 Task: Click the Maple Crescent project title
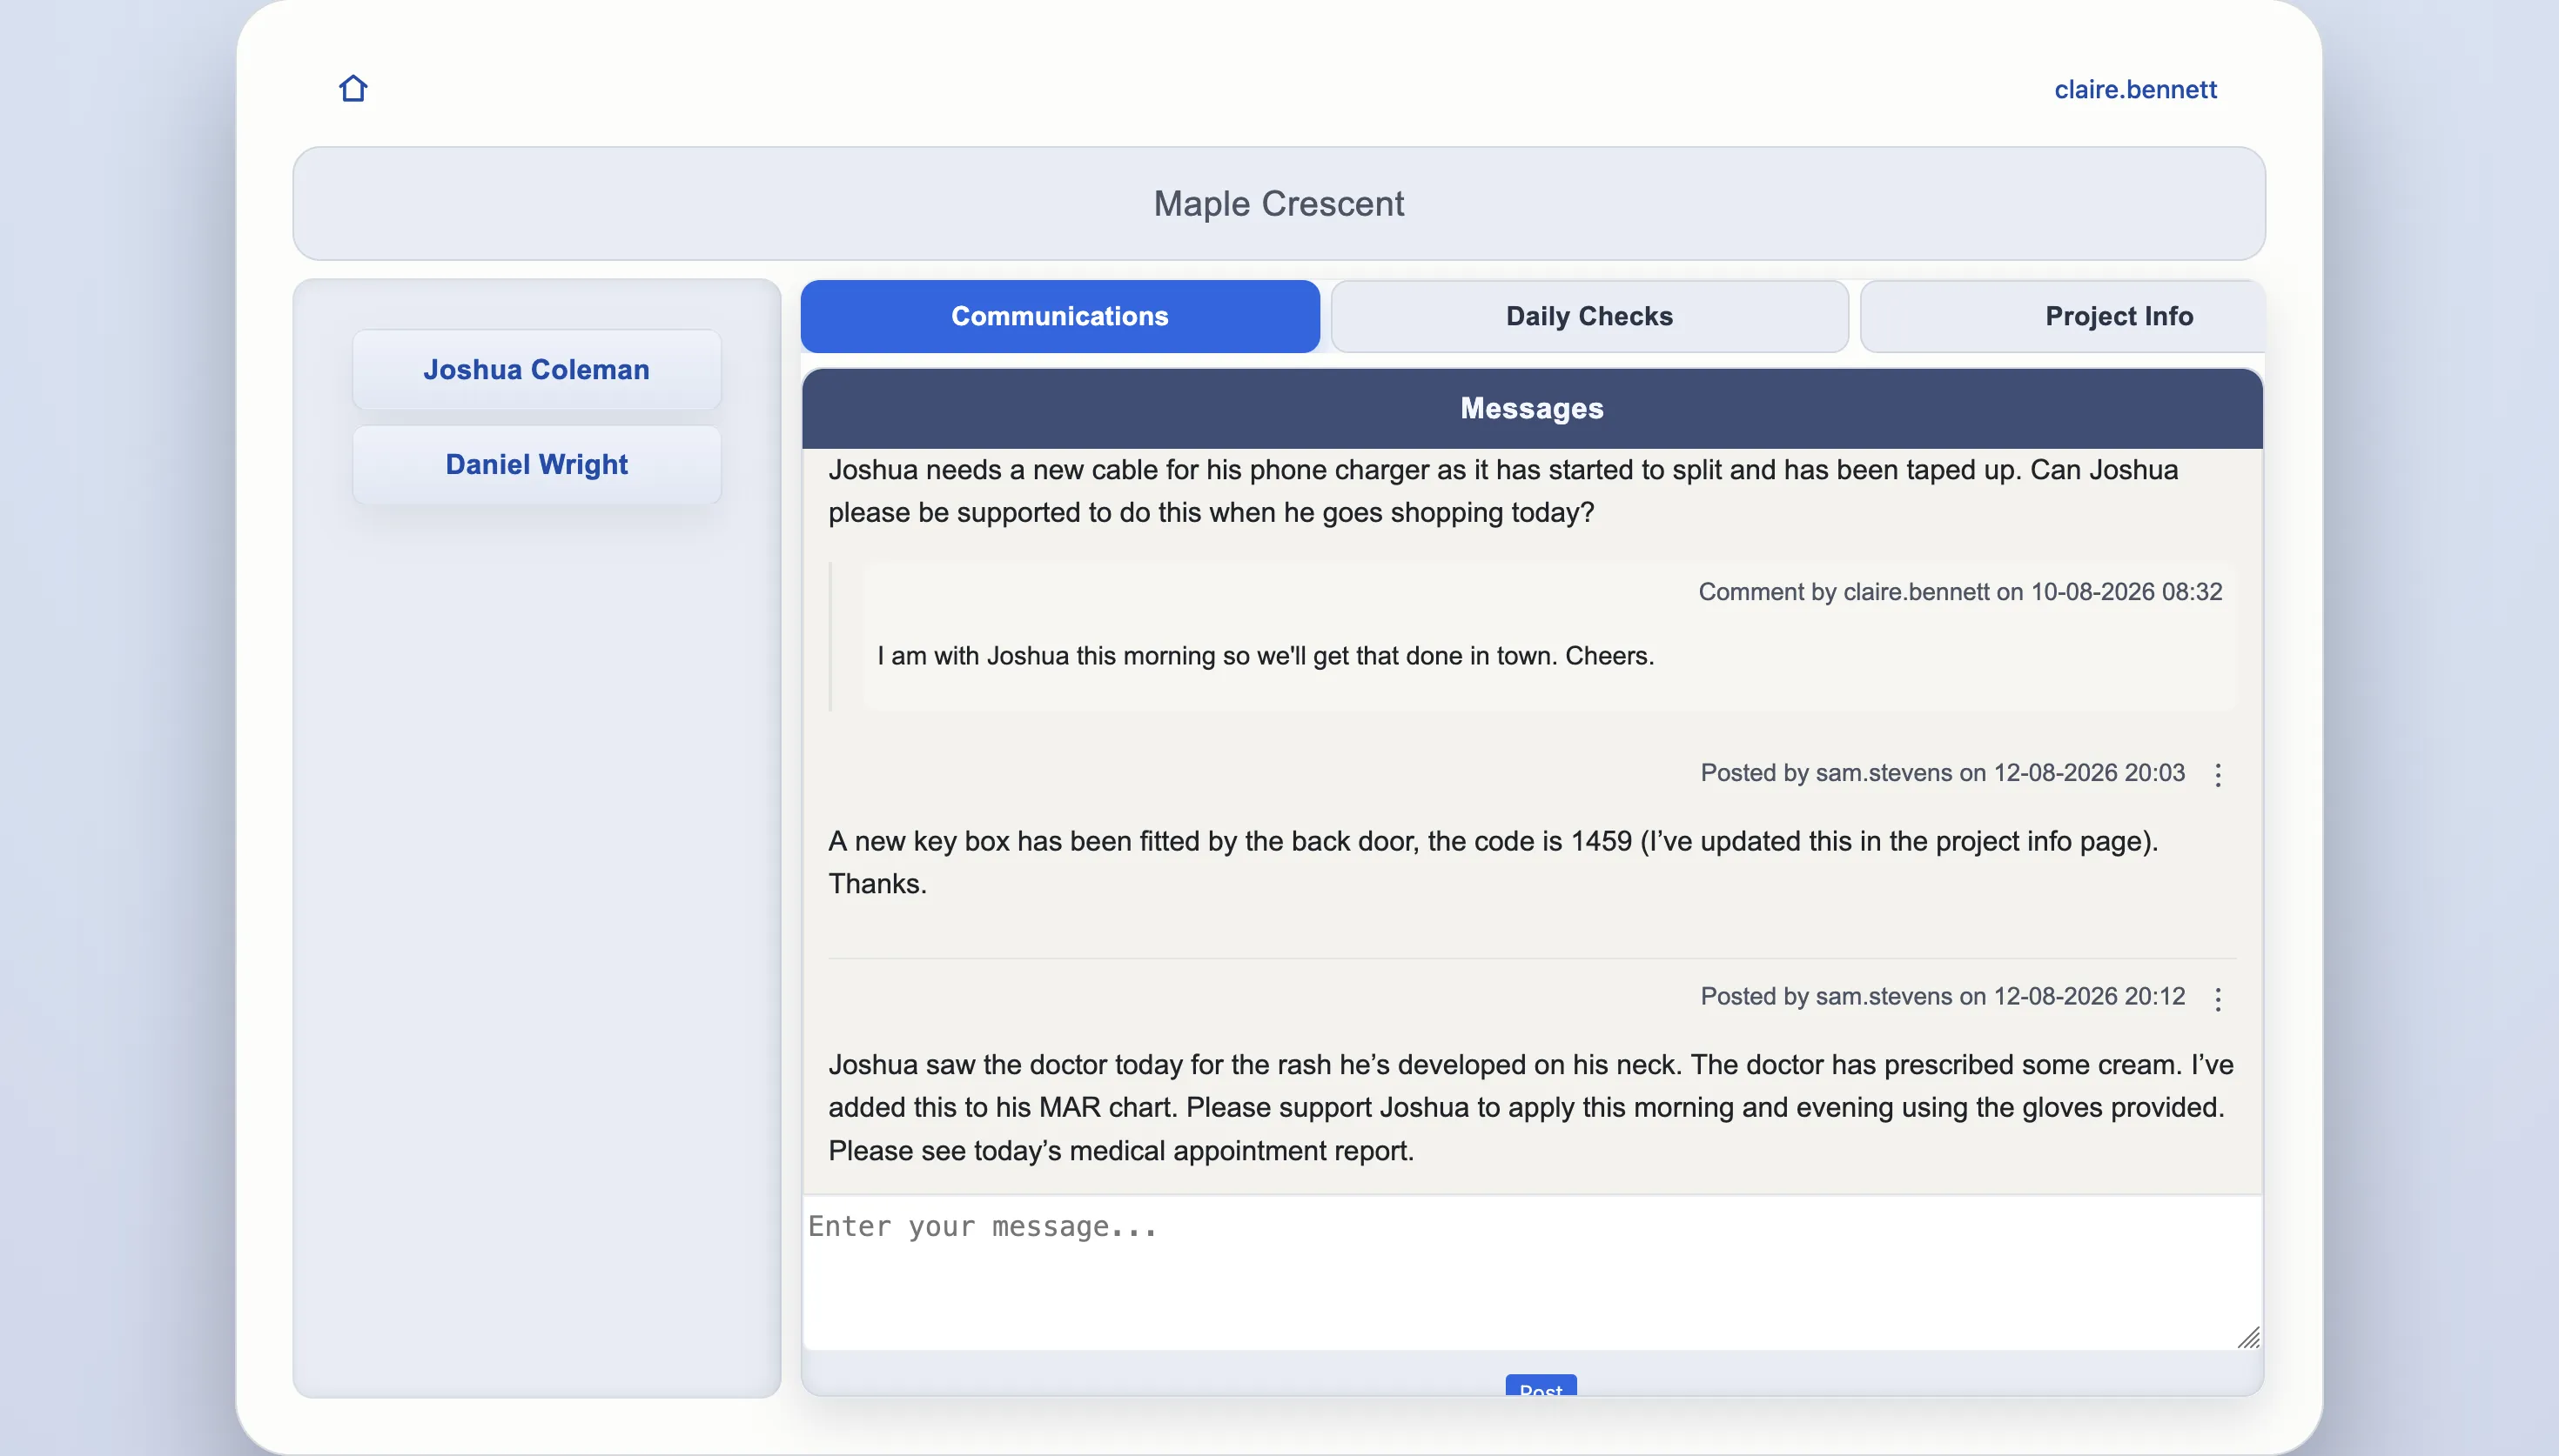[x=1279, y=203]
